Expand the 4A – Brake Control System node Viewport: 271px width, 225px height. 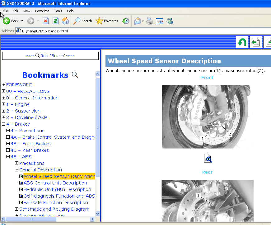pos(8,137)
